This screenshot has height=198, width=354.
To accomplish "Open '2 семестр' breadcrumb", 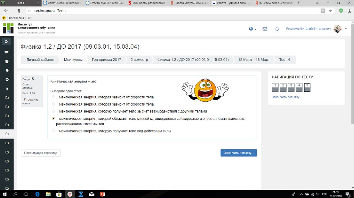I will (139, 60).
